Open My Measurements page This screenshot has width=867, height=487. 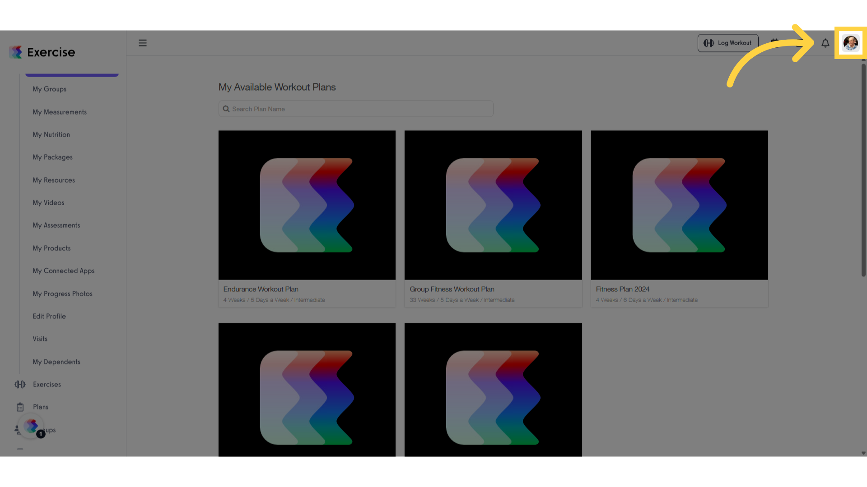click(x=60, y=112)
